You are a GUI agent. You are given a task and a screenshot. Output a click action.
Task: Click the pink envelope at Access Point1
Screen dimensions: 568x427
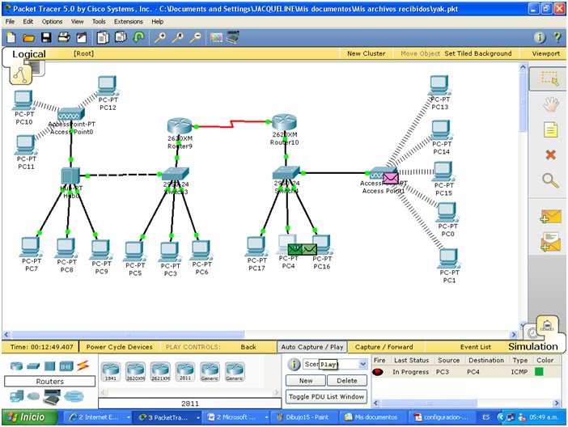[391, 179]
